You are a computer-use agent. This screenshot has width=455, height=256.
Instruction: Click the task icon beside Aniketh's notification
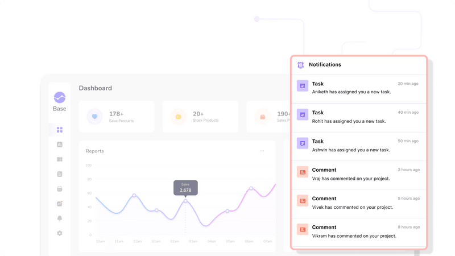303,86
